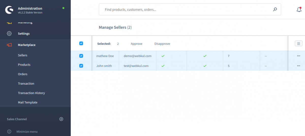Go to Transaction submenu
The image size is (305, 136).
click(x=26, y=84)
